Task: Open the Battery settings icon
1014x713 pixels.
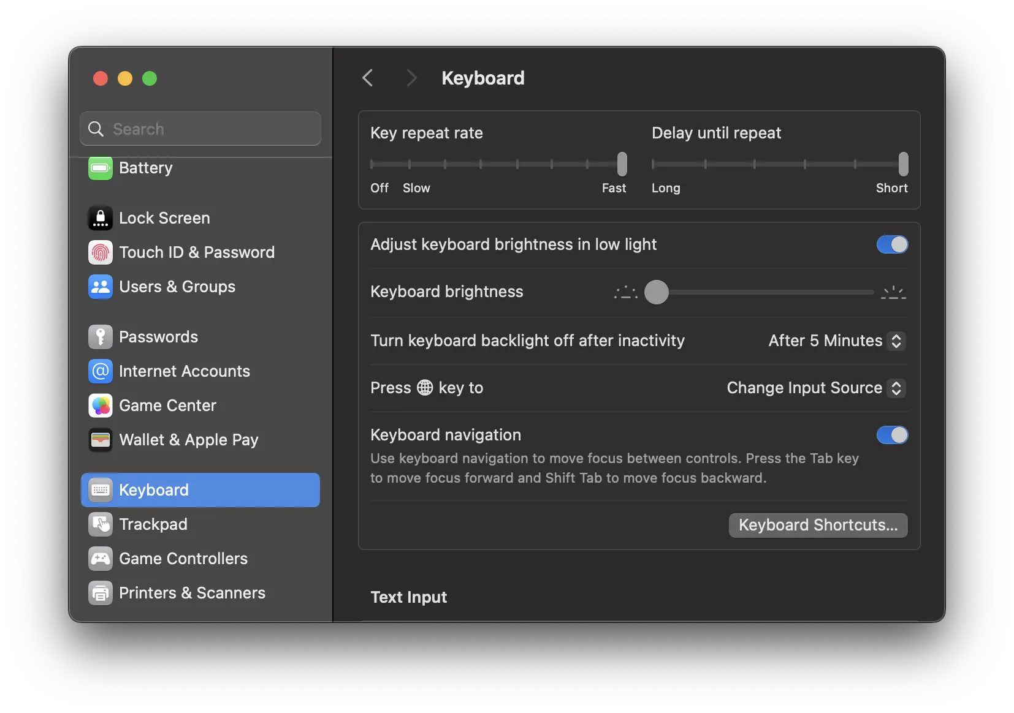Action: point(100,168)
